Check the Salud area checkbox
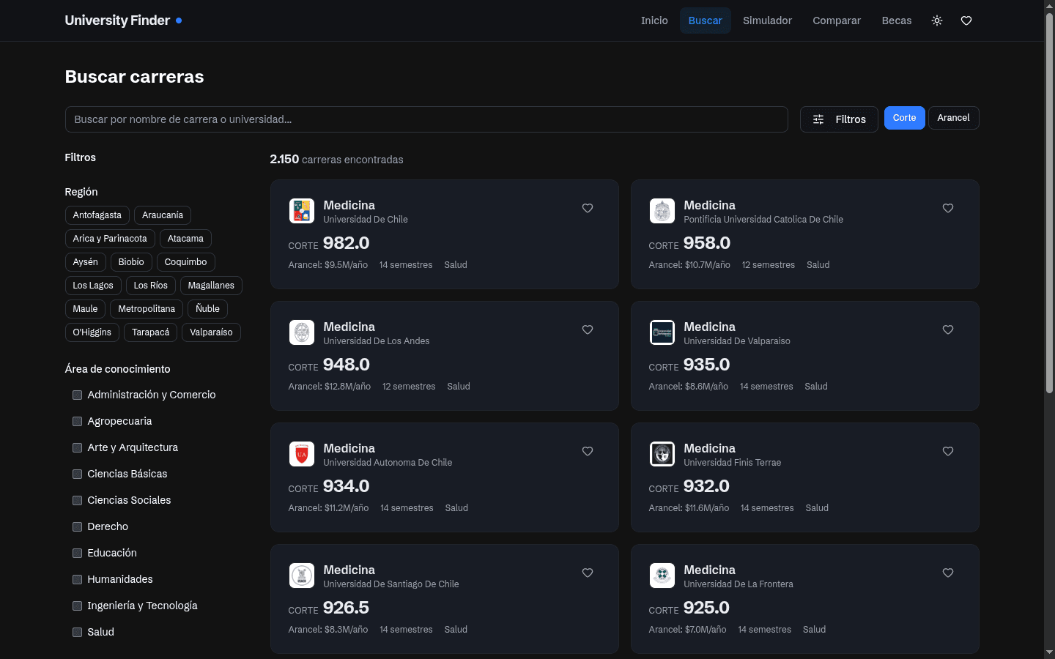 tap(77, 633)
